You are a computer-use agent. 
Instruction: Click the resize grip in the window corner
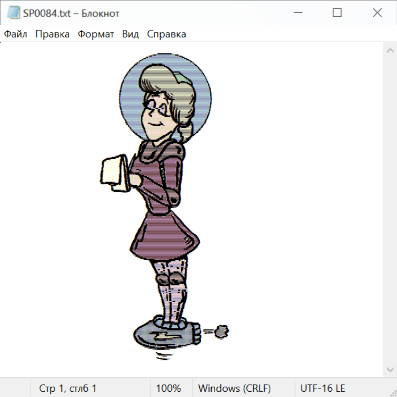393,392
